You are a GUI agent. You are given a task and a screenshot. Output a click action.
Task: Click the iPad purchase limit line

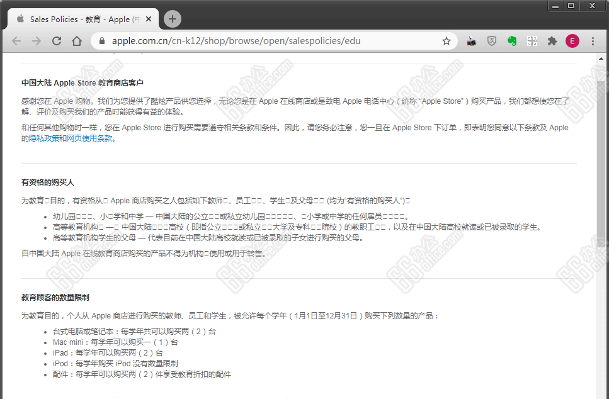pyautogui.click(x=108, y=353)
